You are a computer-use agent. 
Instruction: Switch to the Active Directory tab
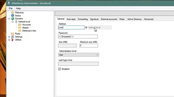tap(135, 19)
